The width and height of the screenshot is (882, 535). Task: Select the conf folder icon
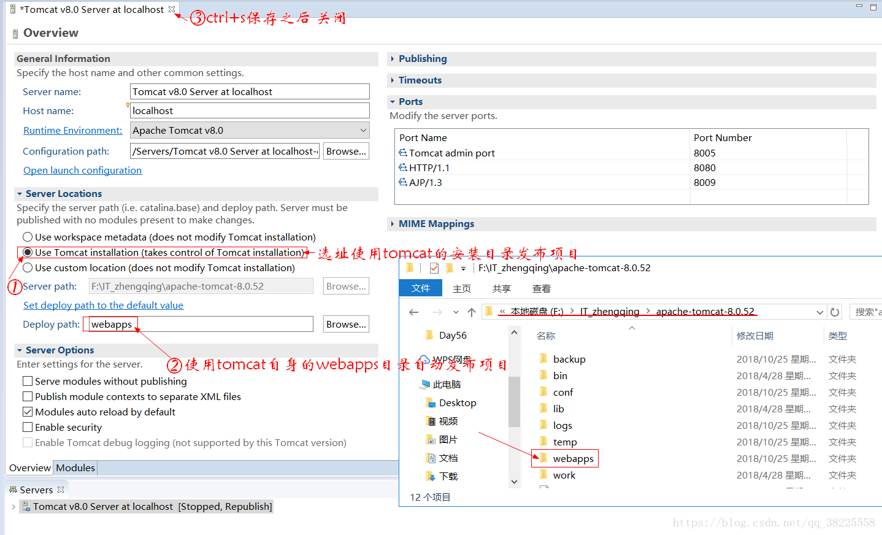[x=543, y=391]
